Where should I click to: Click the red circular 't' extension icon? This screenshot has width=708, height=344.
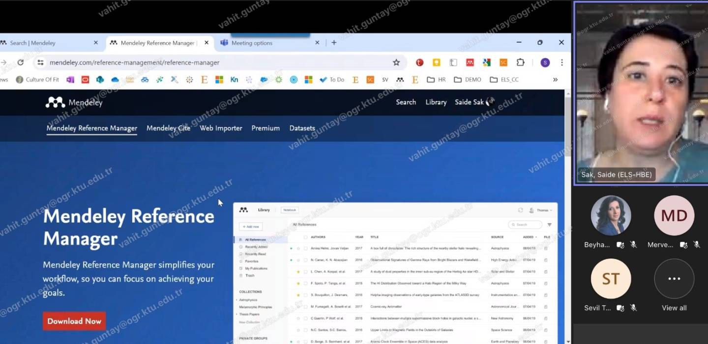coord(419,62)
